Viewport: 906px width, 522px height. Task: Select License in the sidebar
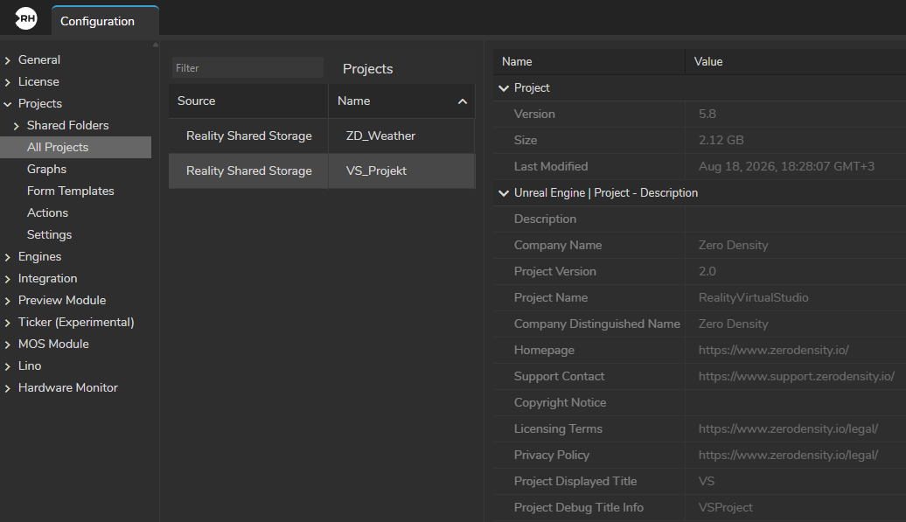[x=38, y=81]
